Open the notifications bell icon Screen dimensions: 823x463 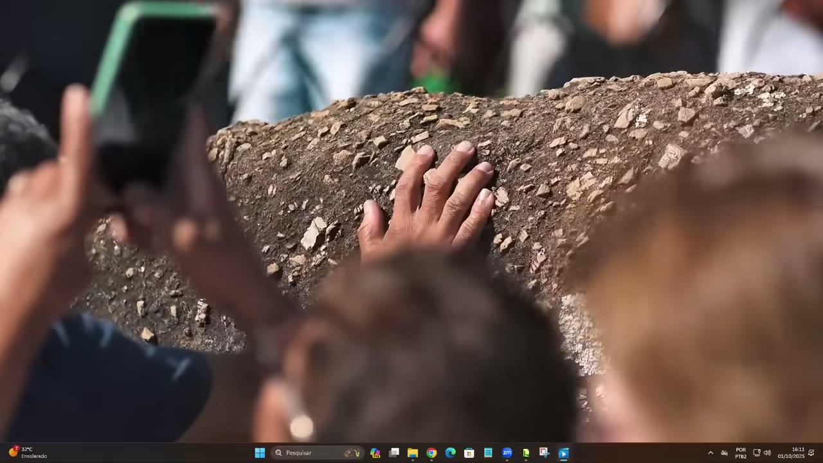click(x=811, y=453)
